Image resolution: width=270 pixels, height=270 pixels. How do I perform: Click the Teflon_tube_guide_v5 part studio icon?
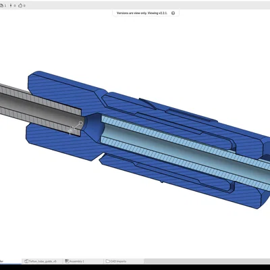(26, 261)
